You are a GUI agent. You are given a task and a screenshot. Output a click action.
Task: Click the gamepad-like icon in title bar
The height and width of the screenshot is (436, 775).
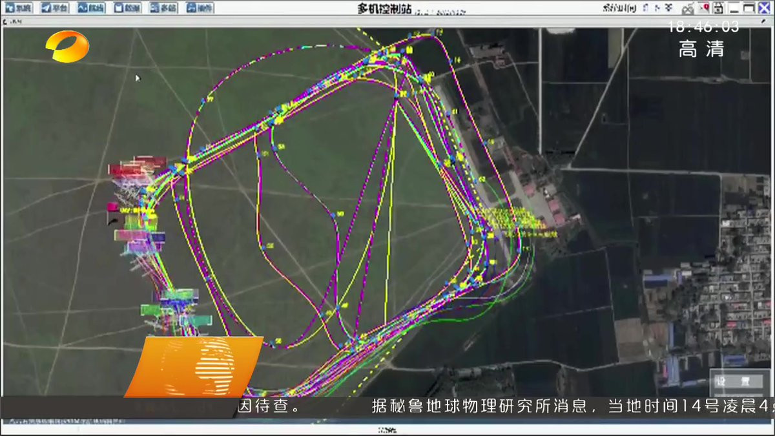pyautogui.click(x=688, y=8)
